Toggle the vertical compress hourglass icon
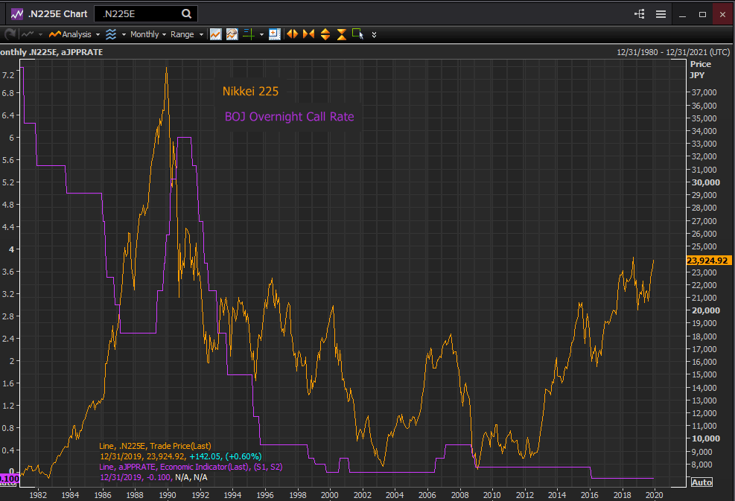Viewport: 735px width, 501px height. tap(341, 34)
